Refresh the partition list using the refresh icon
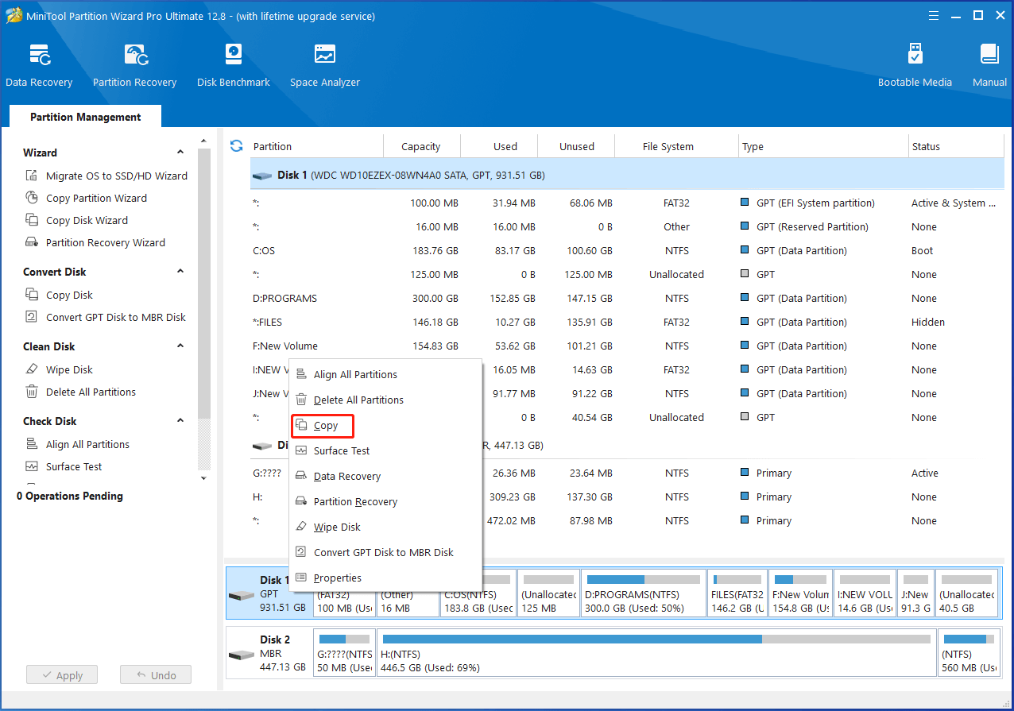 coord(236,146)
